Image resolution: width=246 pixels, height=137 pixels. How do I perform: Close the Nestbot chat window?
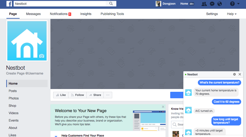pyautogui.click(x=240, y=74)
